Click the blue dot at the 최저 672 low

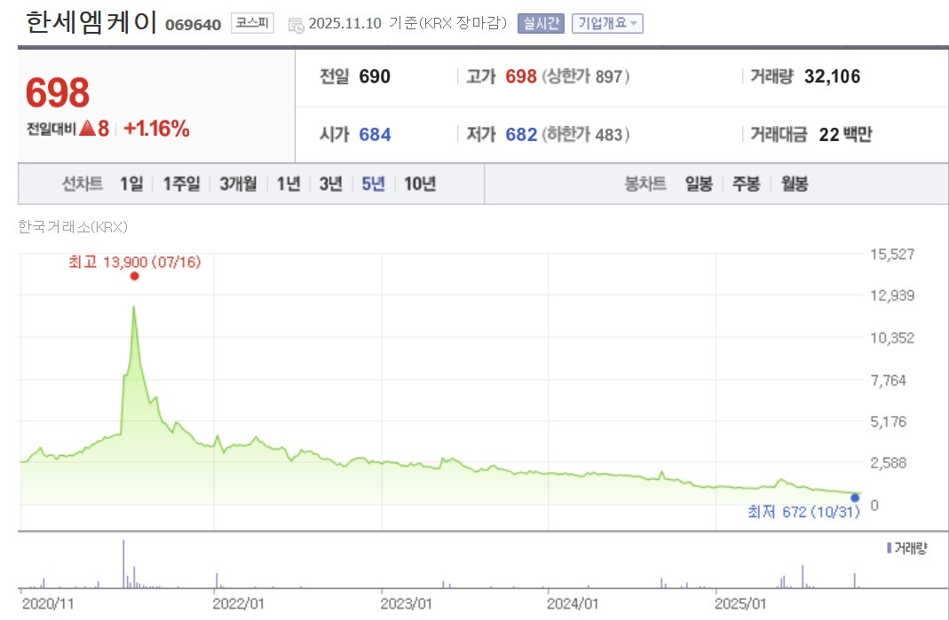(855, 497)
